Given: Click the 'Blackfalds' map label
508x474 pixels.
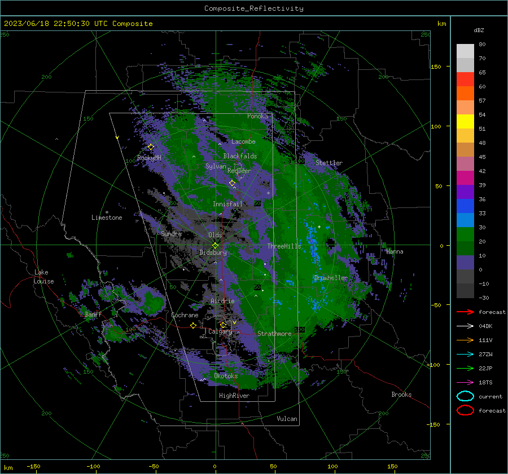Looking at the screenshot, I should [240, 156].
